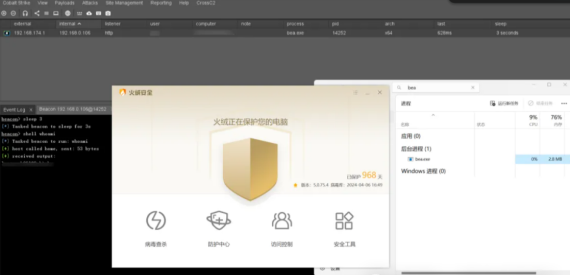
Task: Open the CrossC2 menu
Action: (x=206, y=3)
